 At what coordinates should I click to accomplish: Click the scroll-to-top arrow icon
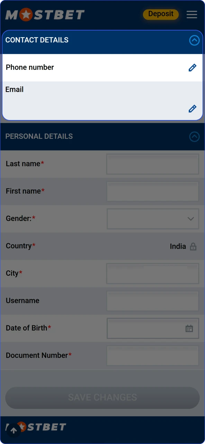[13, 430]
